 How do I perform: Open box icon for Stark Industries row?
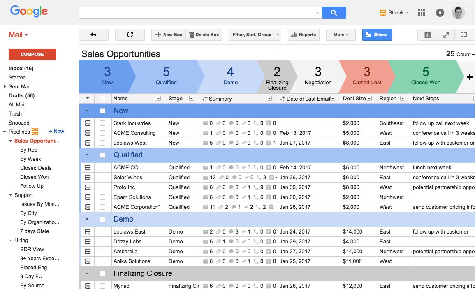(x=88, y=123)
